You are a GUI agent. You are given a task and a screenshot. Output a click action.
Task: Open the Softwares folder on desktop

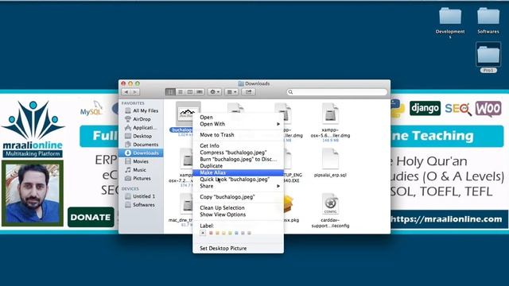point(488,16)
